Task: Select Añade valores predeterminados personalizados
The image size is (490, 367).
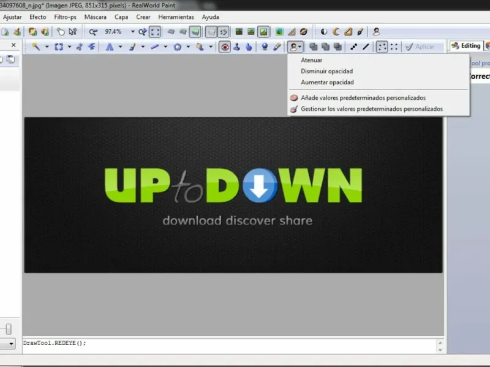Action: tap(379, 98)
